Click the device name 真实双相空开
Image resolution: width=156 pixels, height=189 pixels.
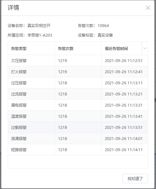39,25
